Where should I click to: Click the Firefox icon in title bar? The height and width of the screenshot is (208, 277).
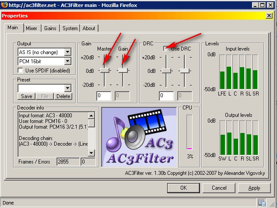pyautogui.click(x=4, y=5)
